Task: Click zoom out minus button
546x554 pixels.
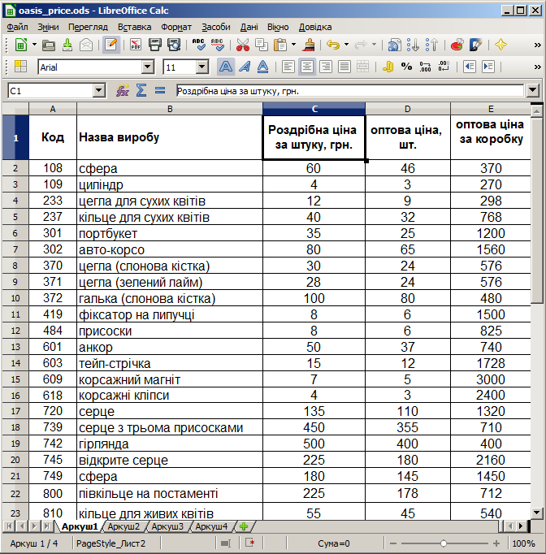Action: click(x=393, y=543)
